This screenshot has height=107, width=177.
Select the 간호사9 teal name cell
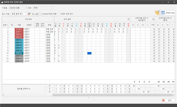[x=19, y=53]
